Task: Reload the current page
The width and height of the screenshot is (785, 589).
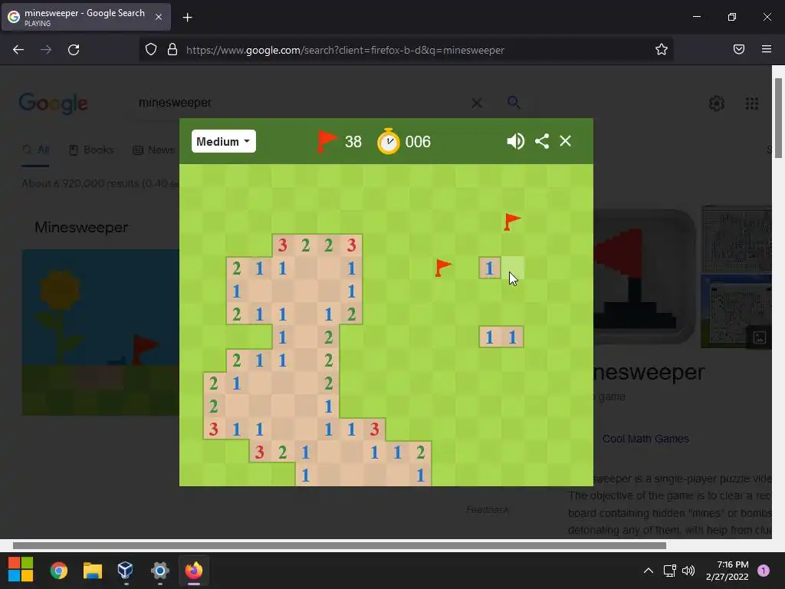Action: pos(74,50)
